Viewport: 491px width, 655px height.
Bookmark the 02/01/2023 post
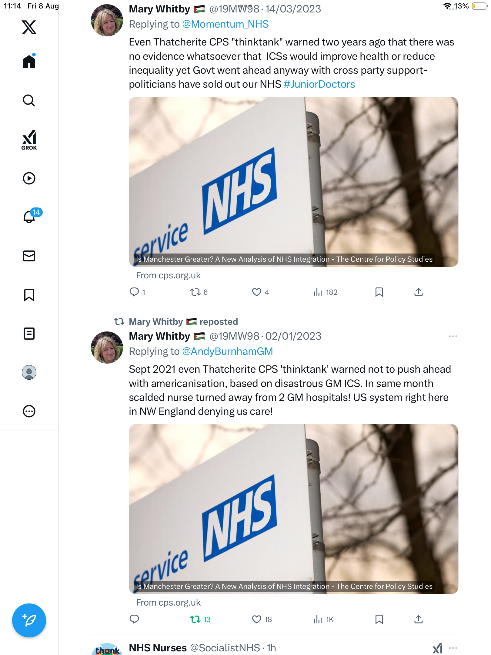pyautogui.click(x=379, y=619)
